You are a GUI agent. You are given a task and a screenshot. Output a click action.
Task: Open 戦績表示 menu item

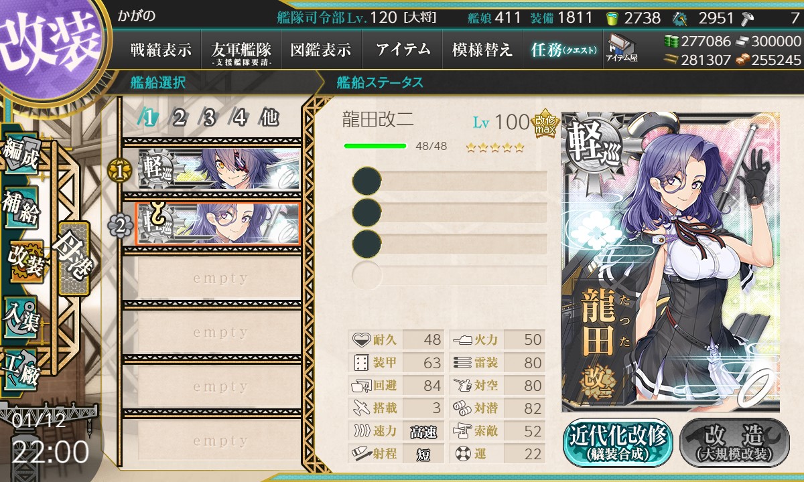click(x=161, y=50)
